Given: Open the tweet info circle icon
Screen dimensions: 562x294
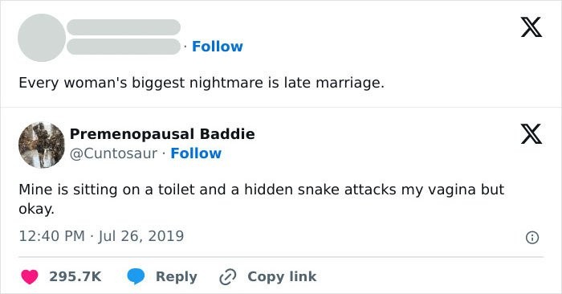Looking at the screenshot, I should pos(531,237).
